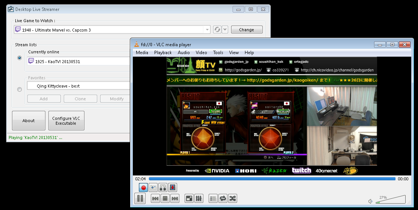Stop playback in VLC
This screenshot has width=418, height=210.
coord(165,198)
